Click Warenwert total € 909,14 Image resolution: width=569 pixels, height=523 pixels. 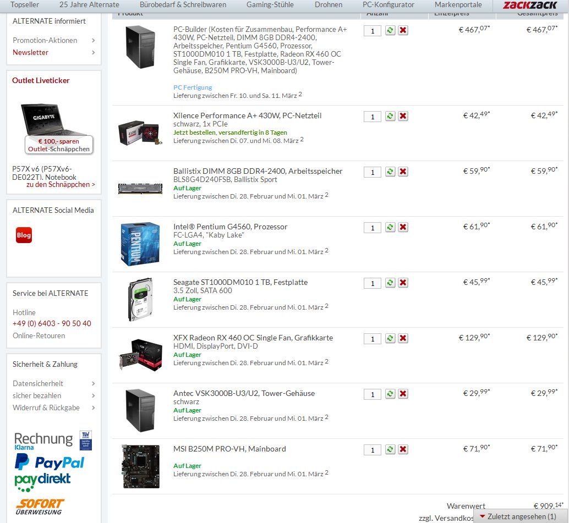548,505
